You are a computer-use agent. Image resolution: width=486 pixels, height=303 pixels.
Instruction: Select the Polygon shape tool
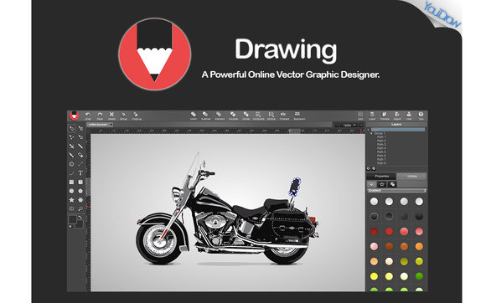point(80,192)
